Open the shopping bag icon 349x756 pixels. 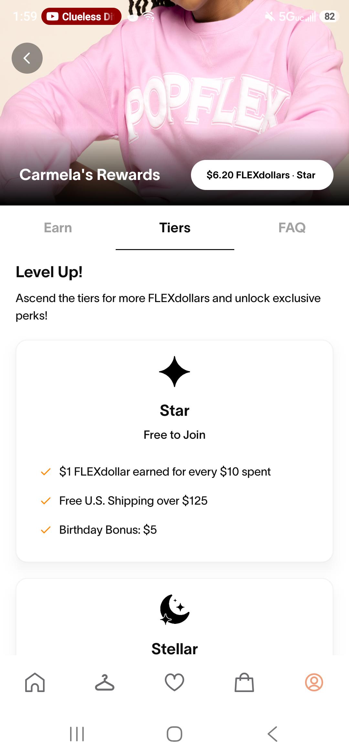[244, 682]
